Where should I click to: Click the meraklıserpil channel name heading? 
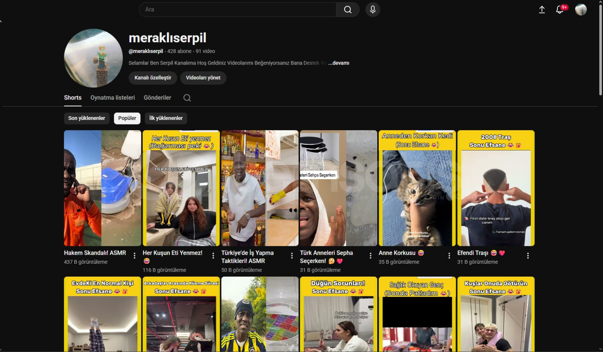[x=167, y=38]
